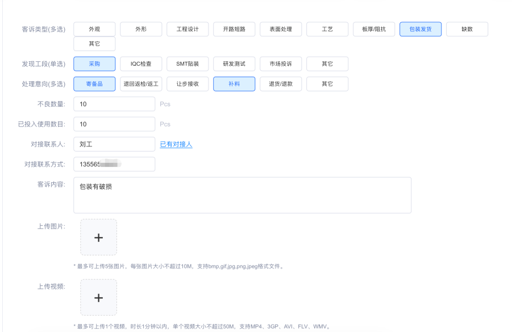Viewport: 512px width, 332px height.
Task: Enable the 让步接收 handling intention
Action: click(188, 83)
